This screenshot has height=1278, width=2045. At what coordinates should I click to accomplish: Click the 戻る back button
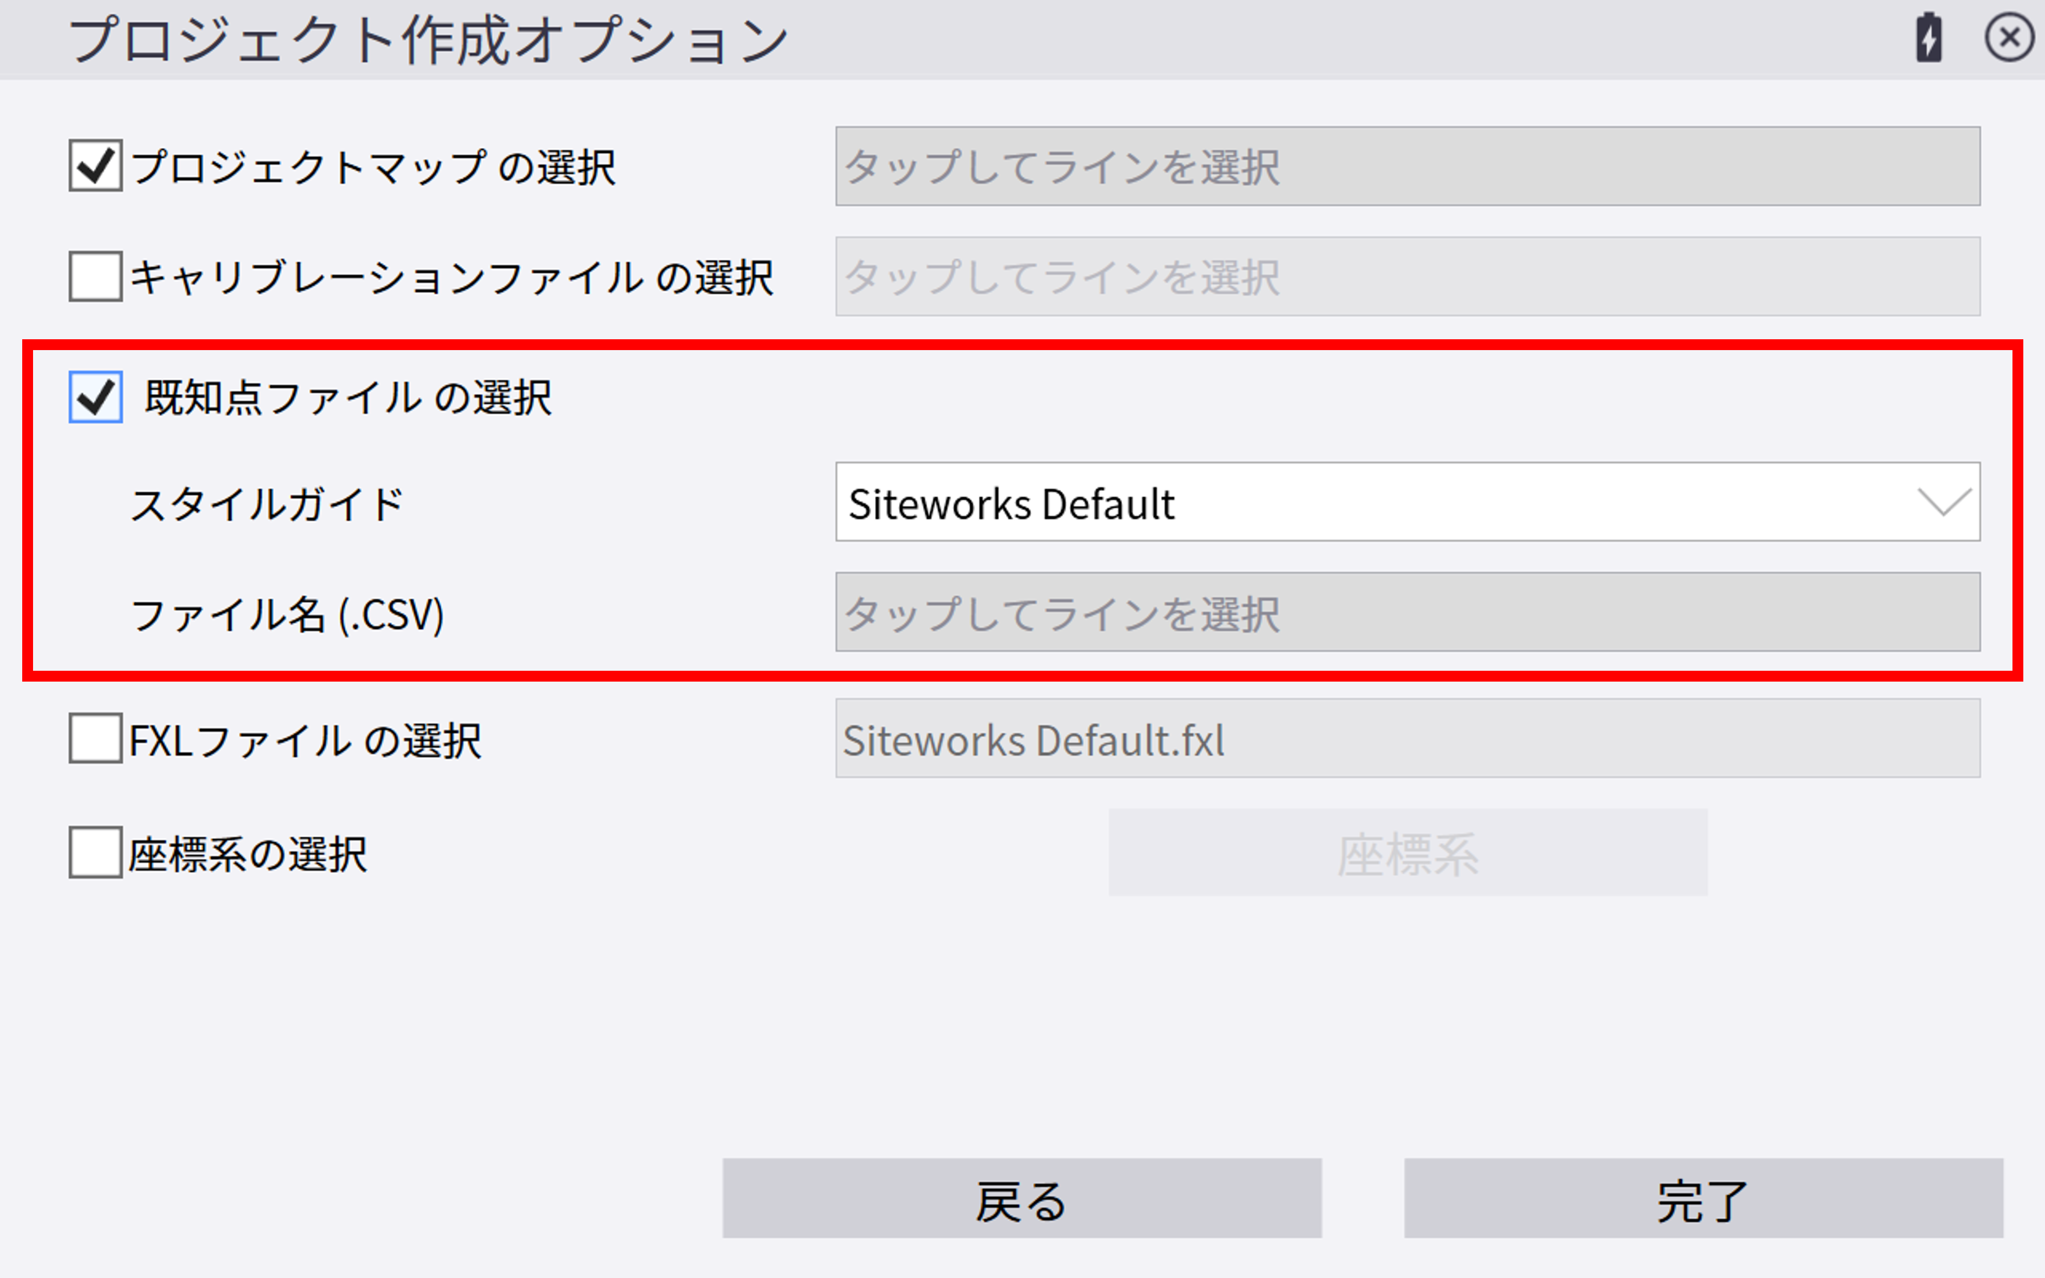pos(1021,1198)
